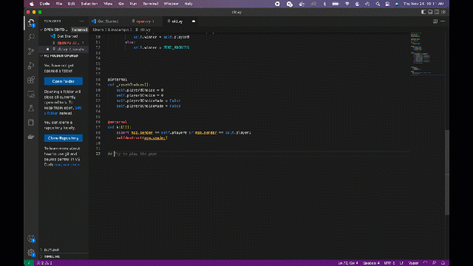The image size is (473, 266).
Task: Click the '1 unsaved' badge in Open Editors
Action: click(x=80, y=30)
